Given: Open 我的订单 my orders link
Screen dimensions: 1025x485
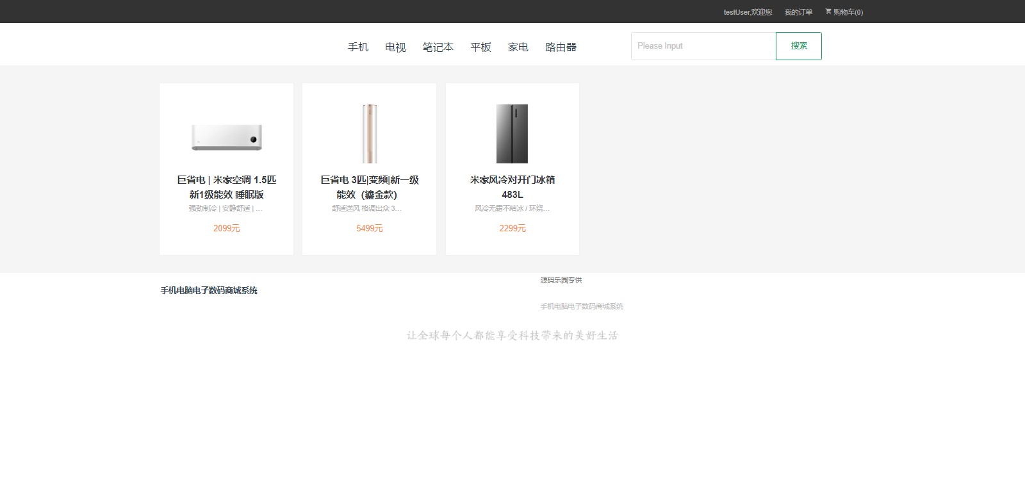Looking at the screenshot, I should point(798,12).
